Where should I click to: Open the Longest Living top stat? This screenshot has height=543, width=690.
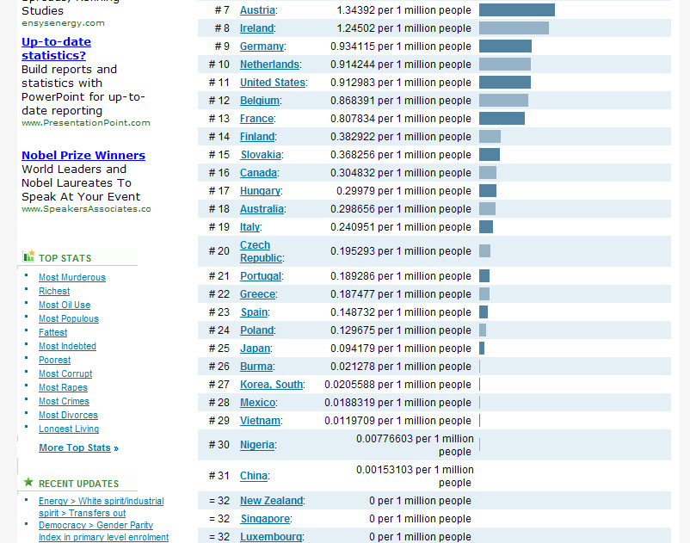[69, 429]
